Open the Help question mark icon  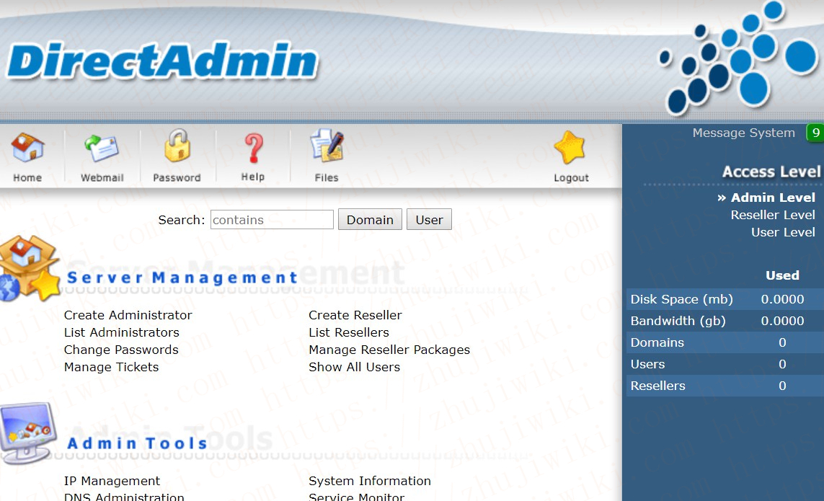(x=254, y=148)
